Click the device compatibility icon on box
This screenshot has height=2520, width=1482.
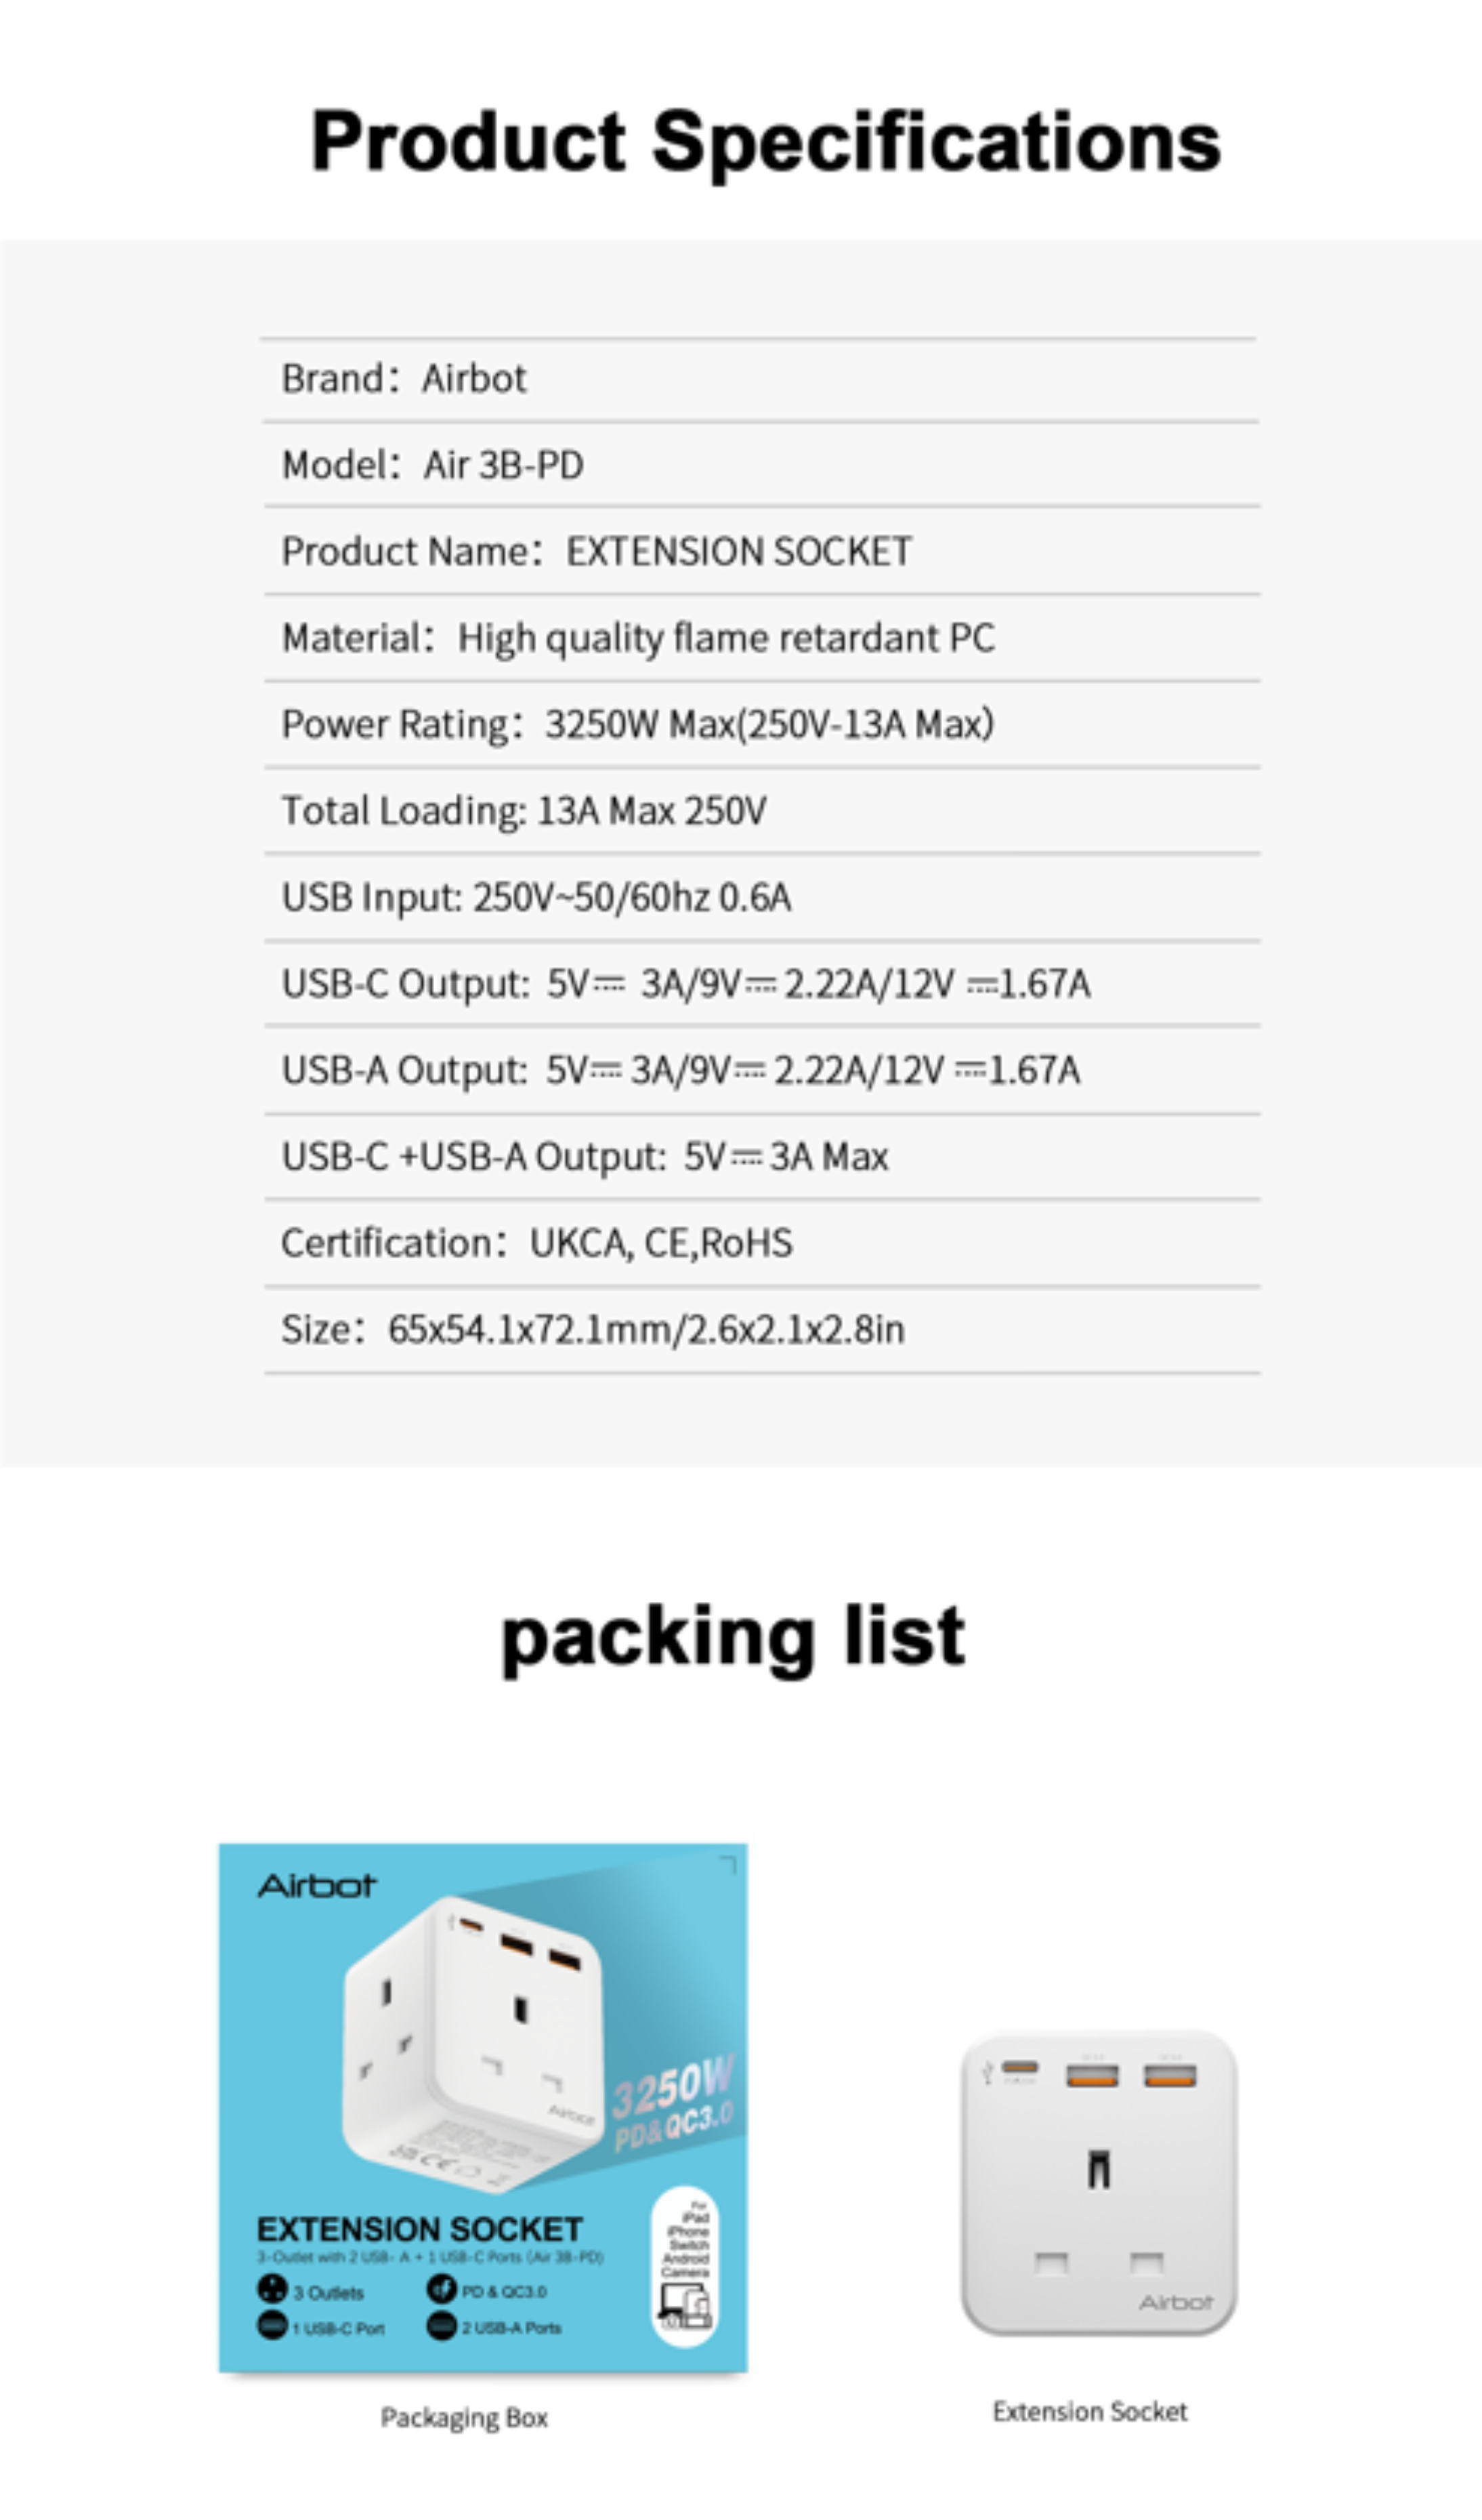(685, 2266)
